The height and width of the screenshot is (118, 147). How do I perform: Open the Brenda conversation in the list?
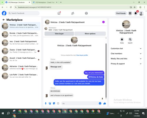[x=21, y=34]
